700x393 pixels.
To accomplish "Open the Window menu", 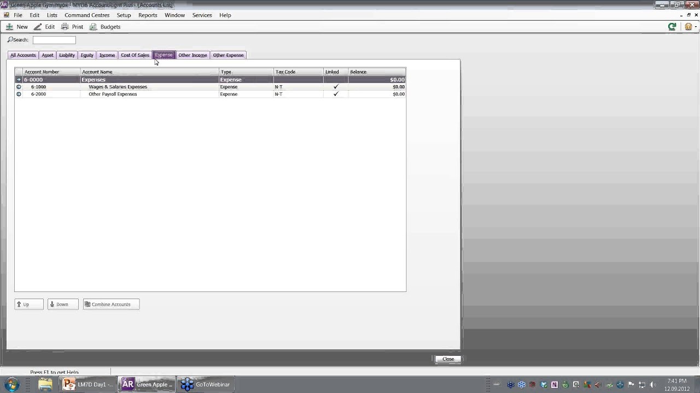I will (174, 15).
